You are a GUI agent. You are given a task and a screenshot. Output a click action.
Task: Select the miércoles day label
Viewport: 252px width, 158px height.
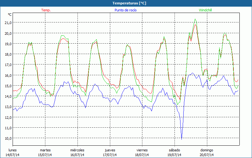(x=77, y=150)
